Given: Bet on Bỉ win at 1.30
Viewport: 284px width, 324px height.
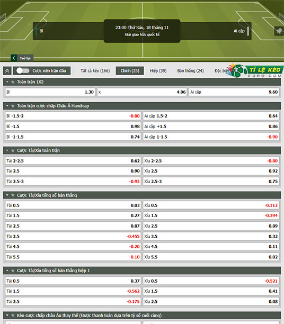Looking at the screenshot, I should pyautogui.click(x=50, y=92).
